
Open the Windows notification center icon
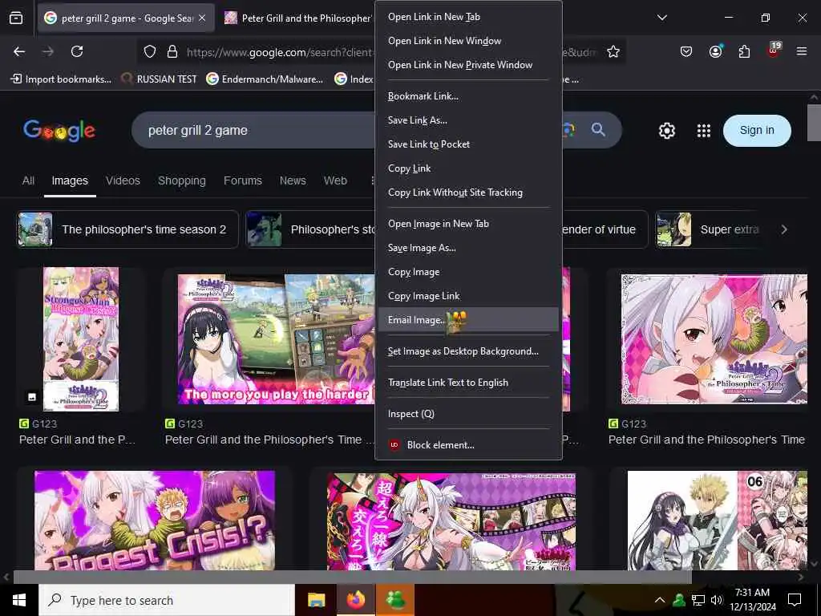(x=795, y=600)
